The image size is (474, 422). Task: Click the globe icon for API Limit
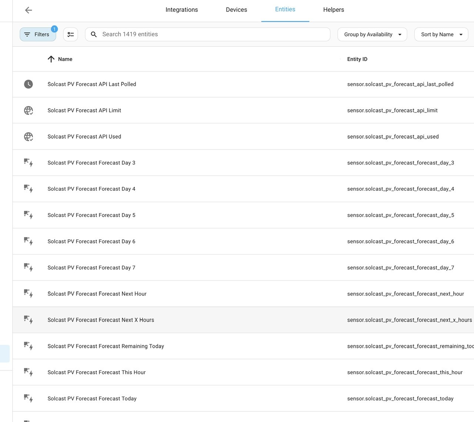pyautogui.click(x=29, y=110)
